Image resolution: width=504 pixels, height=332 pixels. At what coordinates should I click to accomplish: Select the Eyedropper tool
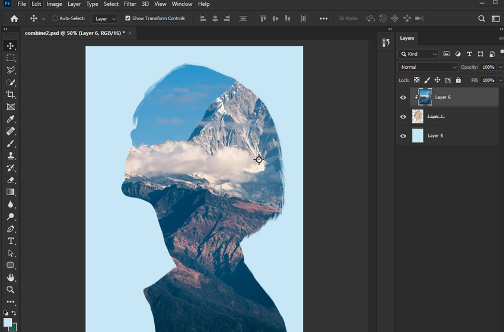[x=10, y=119]
